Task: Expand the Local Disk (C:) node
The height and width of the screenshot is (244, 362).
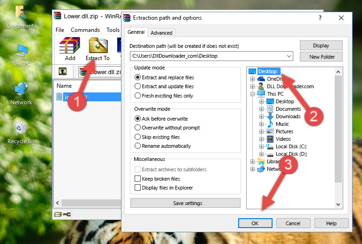Action: click(x=261, y=146)
